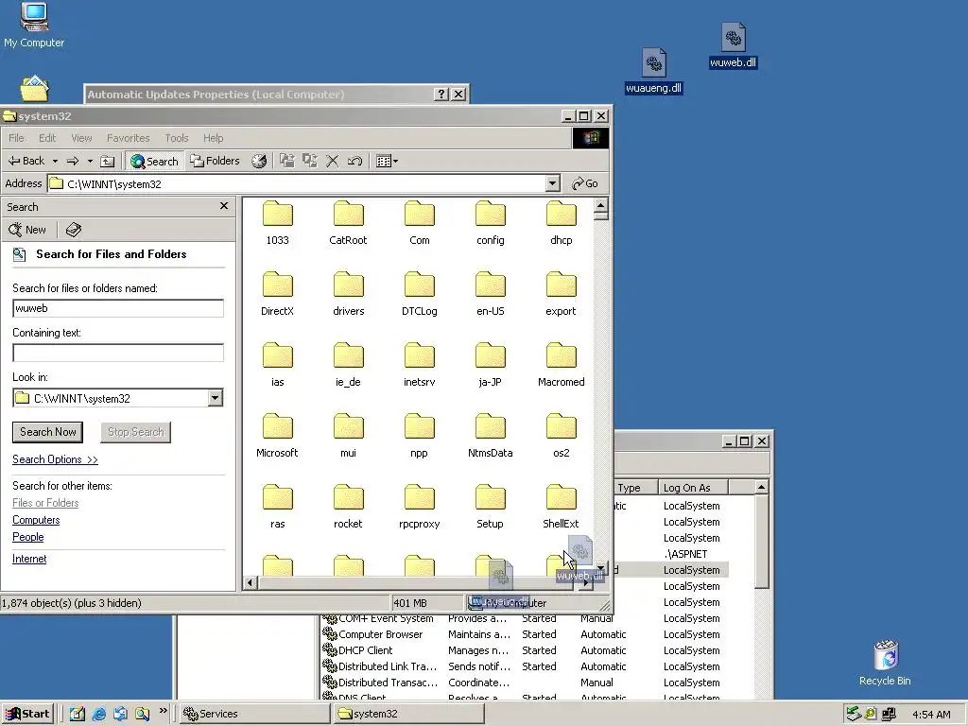Expand the quick launch chevron
This screenshot has height=726, width=968.
pos(163,711)
